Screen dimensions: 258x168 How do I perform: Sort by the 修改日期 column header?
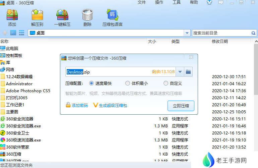220,41
